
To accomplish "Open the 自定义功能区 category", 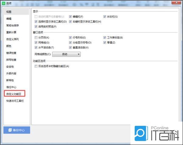I will click(14, 94).
